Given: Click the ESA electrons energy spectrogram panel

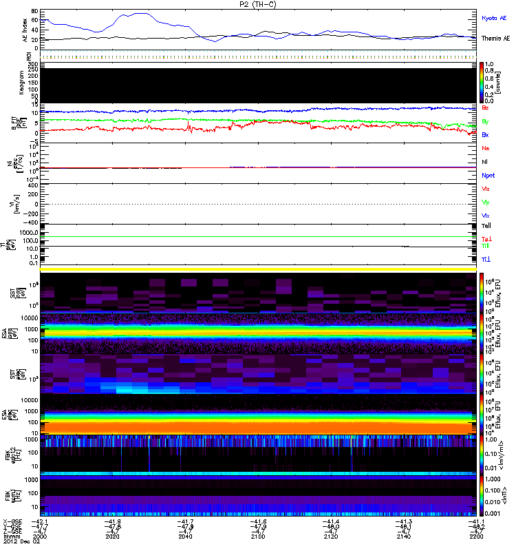Looking at the screenshot, I should (258, 414).
